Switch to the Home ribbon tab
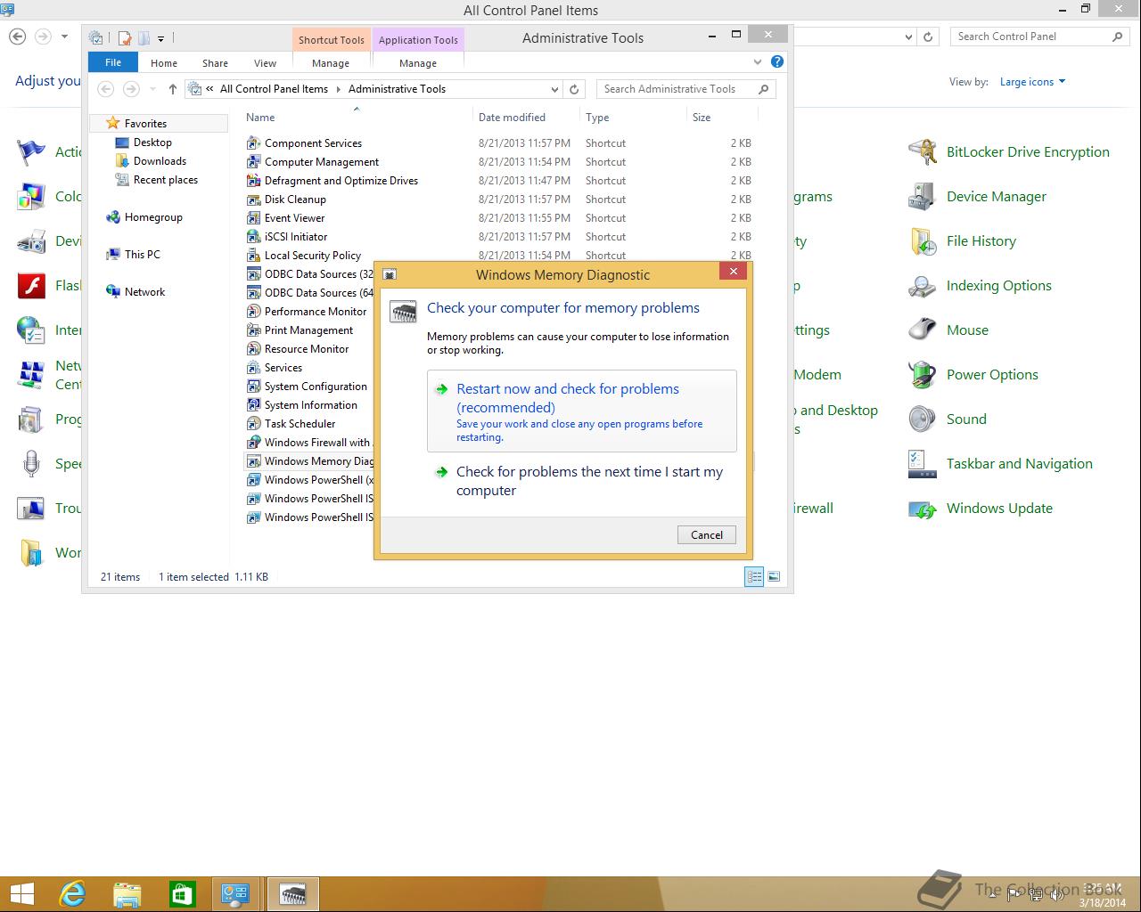Viewport: 1141px width, 912px height. 164,63
